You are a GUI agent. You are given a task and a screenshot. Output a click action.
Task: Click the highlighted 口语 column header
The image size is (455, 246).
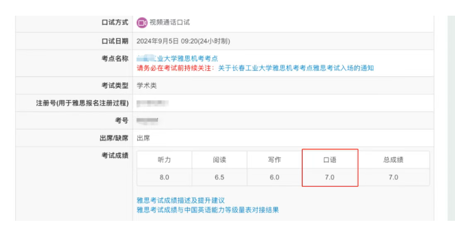(x=330, y=159)
